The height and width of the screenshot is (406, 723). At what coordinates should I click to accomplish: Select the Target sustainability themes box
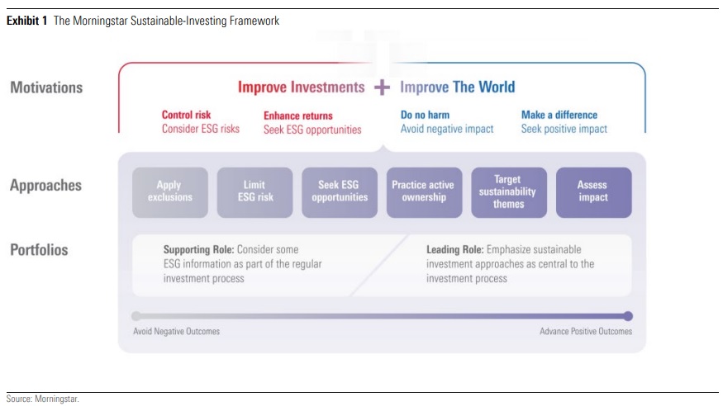(509, 191)
